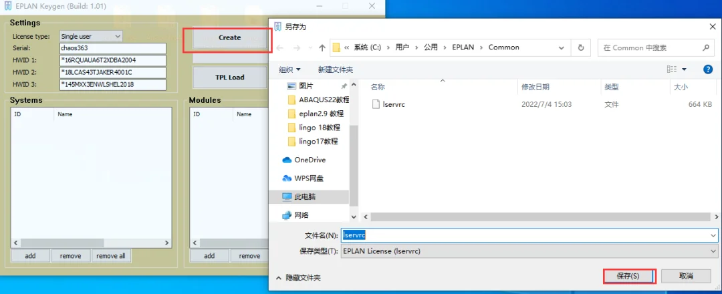Screen dimensions: 722x294
Task: Sort by 类型 column header
Action: click(611, 87)
